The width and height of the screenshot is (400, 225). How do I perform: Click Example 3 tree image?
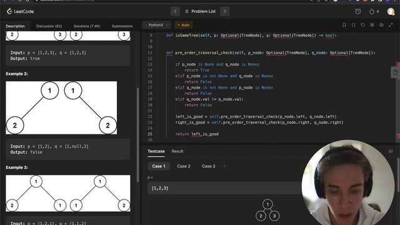[x=68, y=193]
